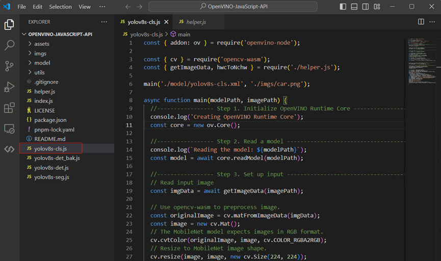The width and height of the screenshot is (441, 261).
Task: Open the Extensions view icon
Action: (9, 108)
